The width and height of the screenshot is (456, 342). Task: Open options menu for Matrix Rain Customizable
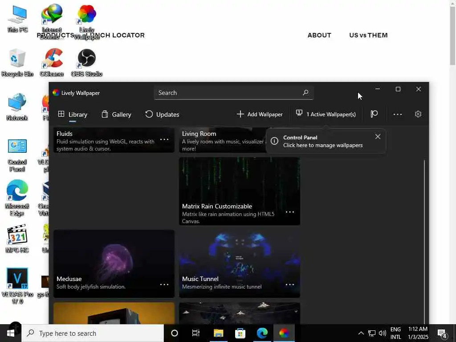[x=289, y=212]
